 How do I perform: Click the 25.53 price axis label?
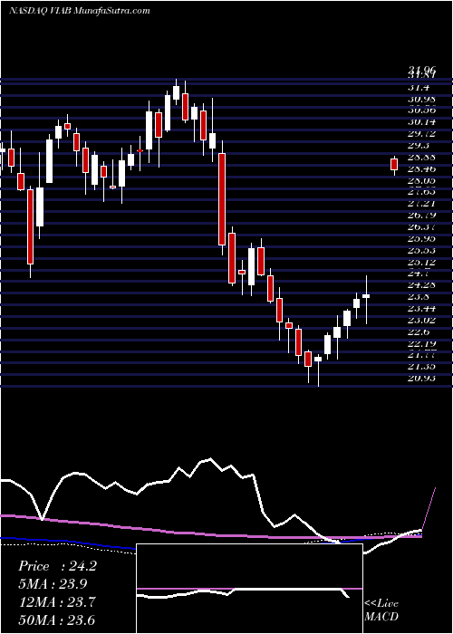[422, 250]
